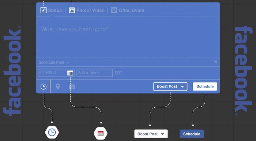The width and height of the screenshot is (256, 141).
Task: Click the Photo/ Video picture icon
Action: pyautogui.click(x=72, y=10)
